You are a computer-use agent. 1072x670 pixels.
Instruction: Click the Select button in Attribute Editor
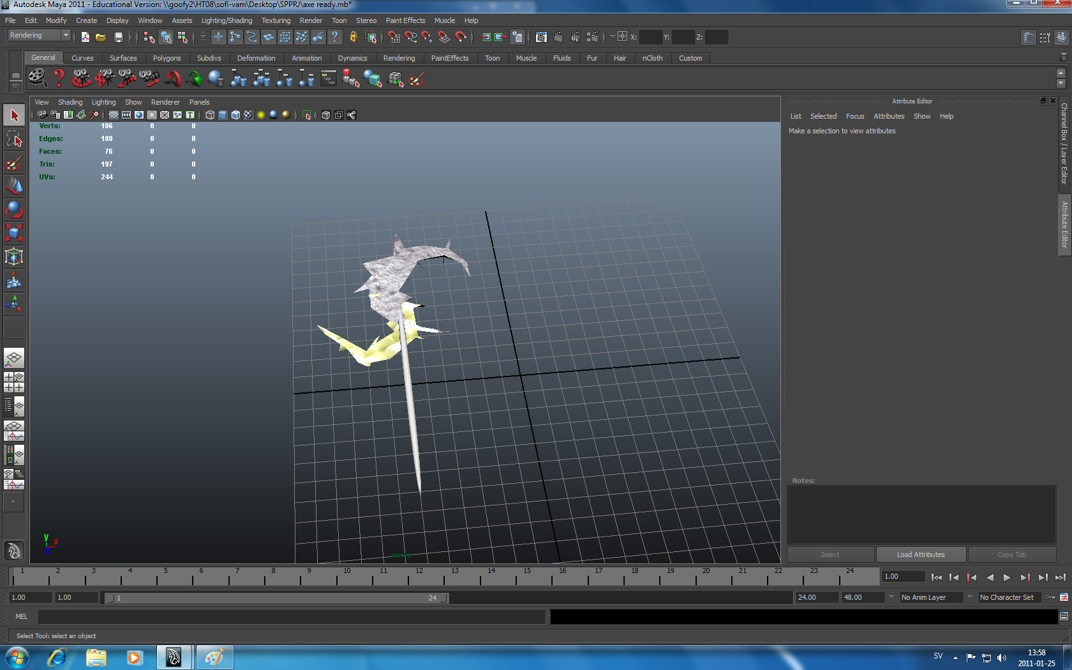pos(830,555)
